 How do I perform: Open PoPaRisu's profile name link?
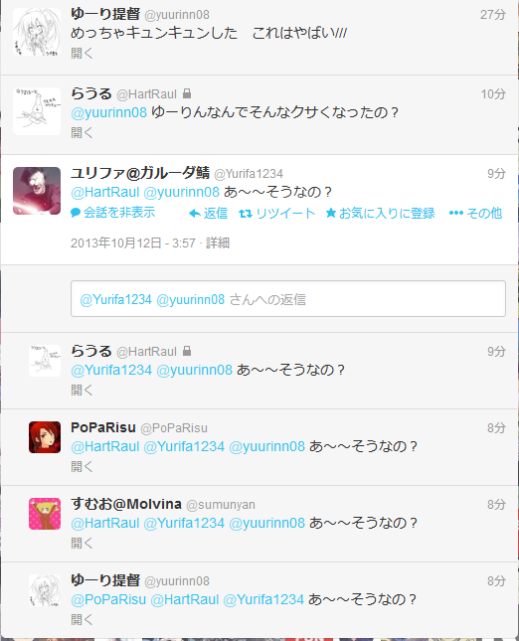pyautogui.click(x=103, y=427)
